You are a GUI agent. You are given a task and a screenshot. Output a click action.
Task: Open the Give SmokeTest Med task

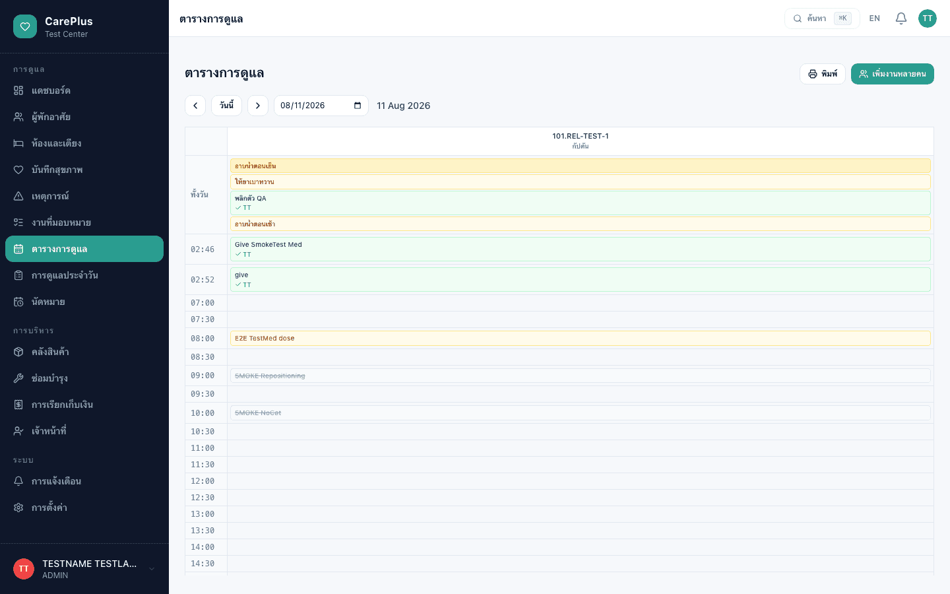pos(581,249)
